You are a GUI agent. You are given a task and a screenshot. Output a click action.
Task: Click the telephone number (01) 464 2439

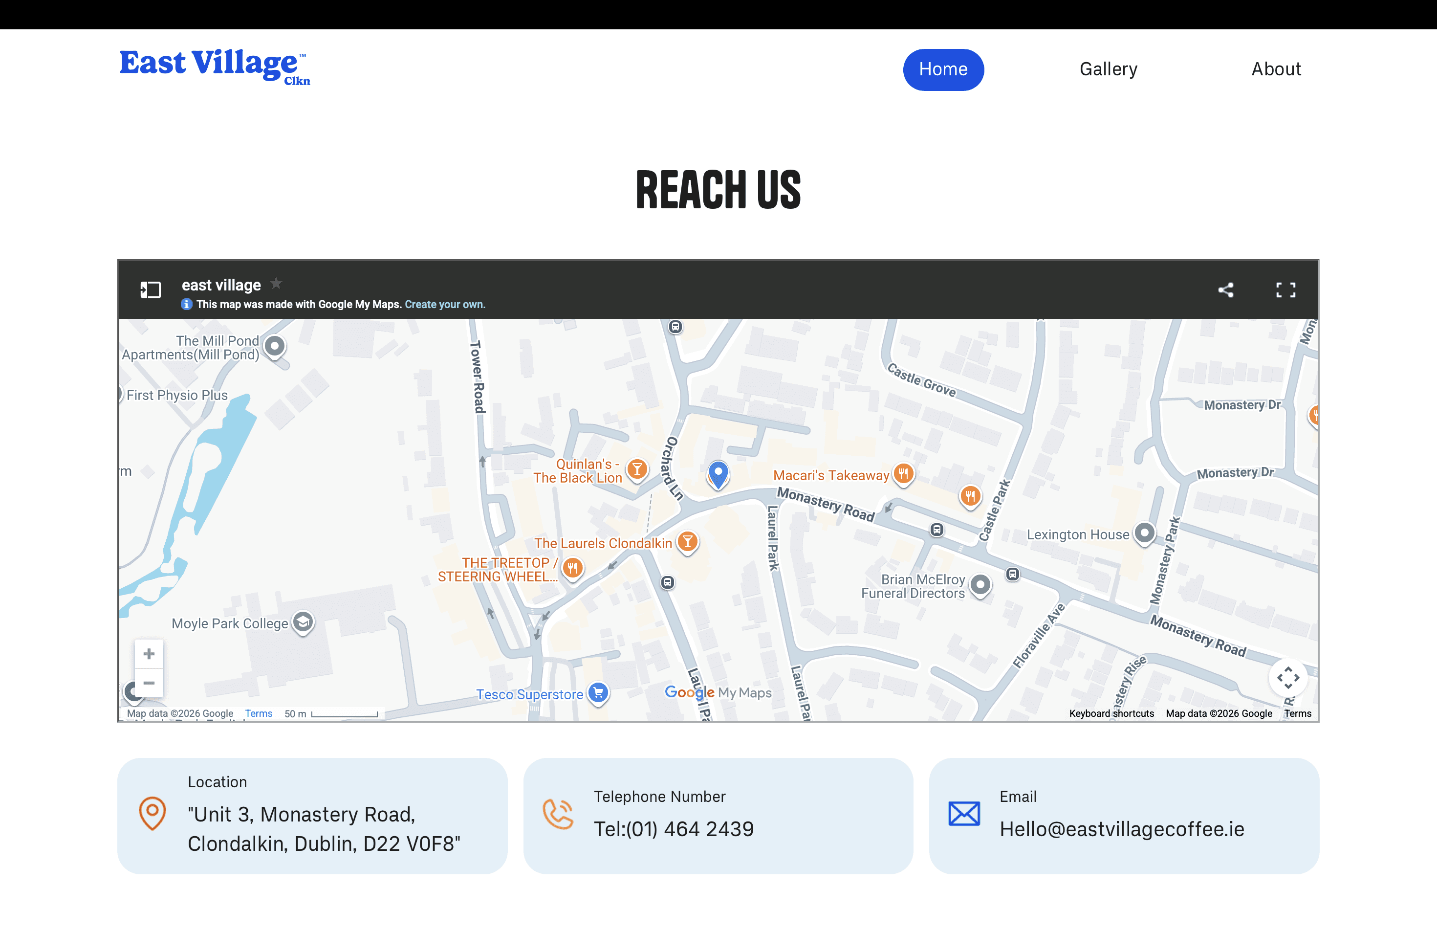(674, 829)
